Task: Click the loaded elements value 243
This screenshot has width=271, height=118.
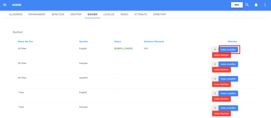Action: click(x=146, y=48)
